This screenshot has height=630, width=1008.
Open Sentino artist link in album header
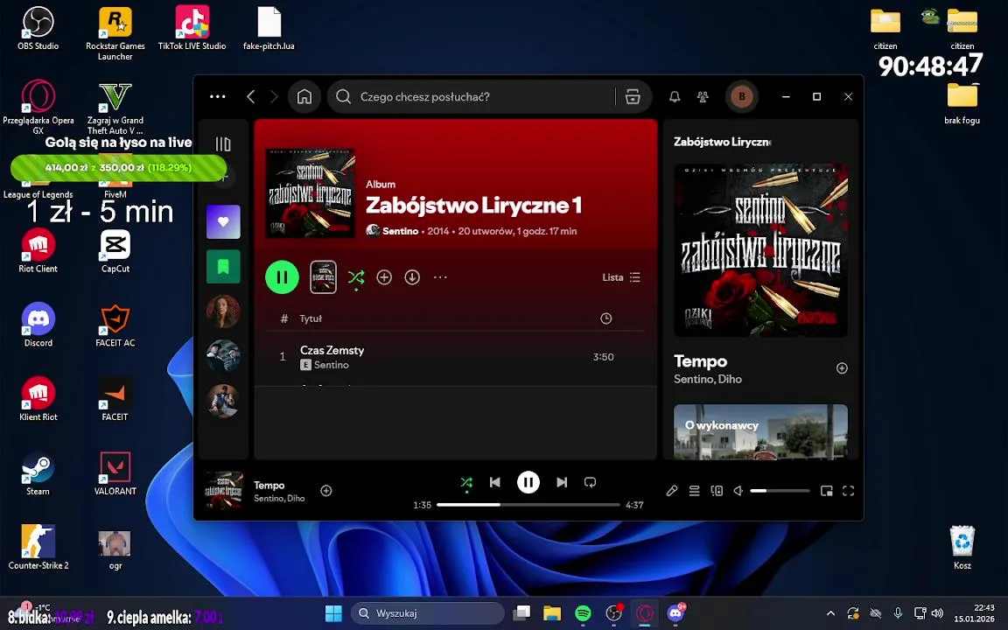pos(400,231)
